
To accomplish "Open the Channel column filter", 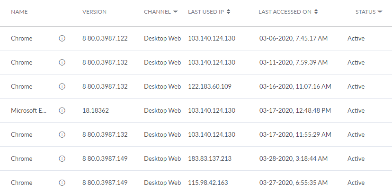I will point(176,12).
